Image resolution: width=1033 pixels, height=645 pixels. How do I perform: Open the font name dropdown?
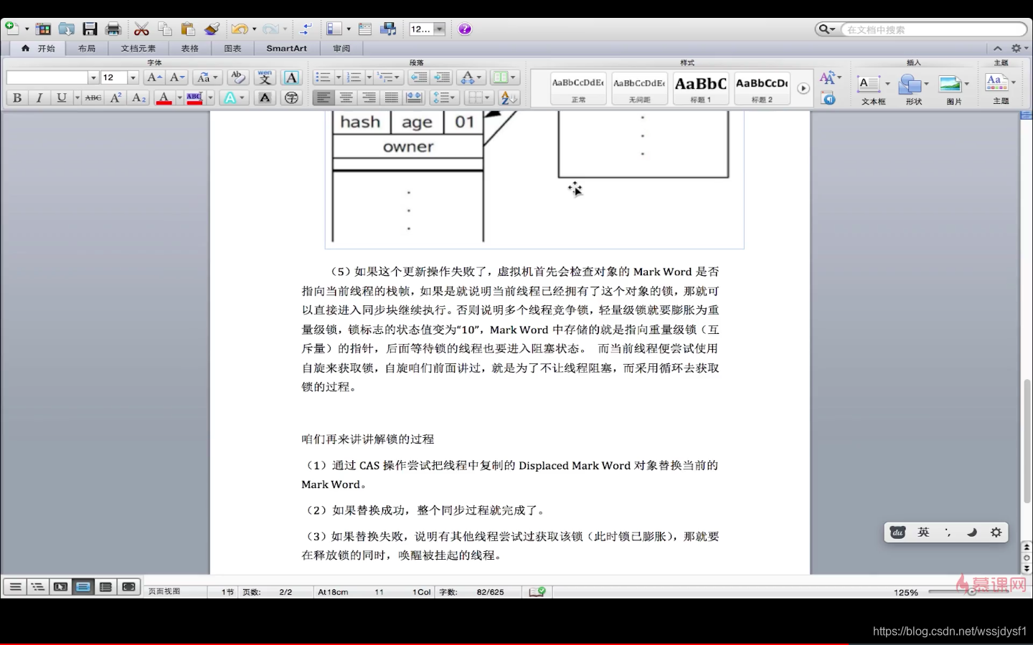[x=93, y=77]
